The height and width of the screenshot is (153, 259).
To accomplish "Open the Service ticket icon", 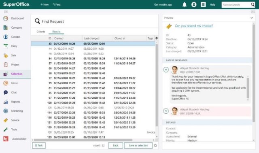I will pyautogui.click(x=6, y=120).
